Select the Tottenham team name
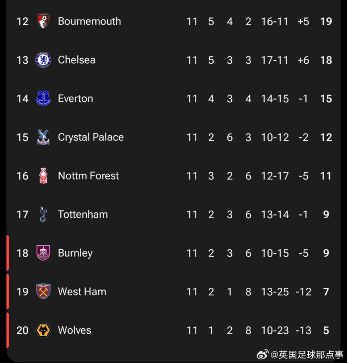Image resolution: width=347 pixels, height=363 pixels. [83, 214]
